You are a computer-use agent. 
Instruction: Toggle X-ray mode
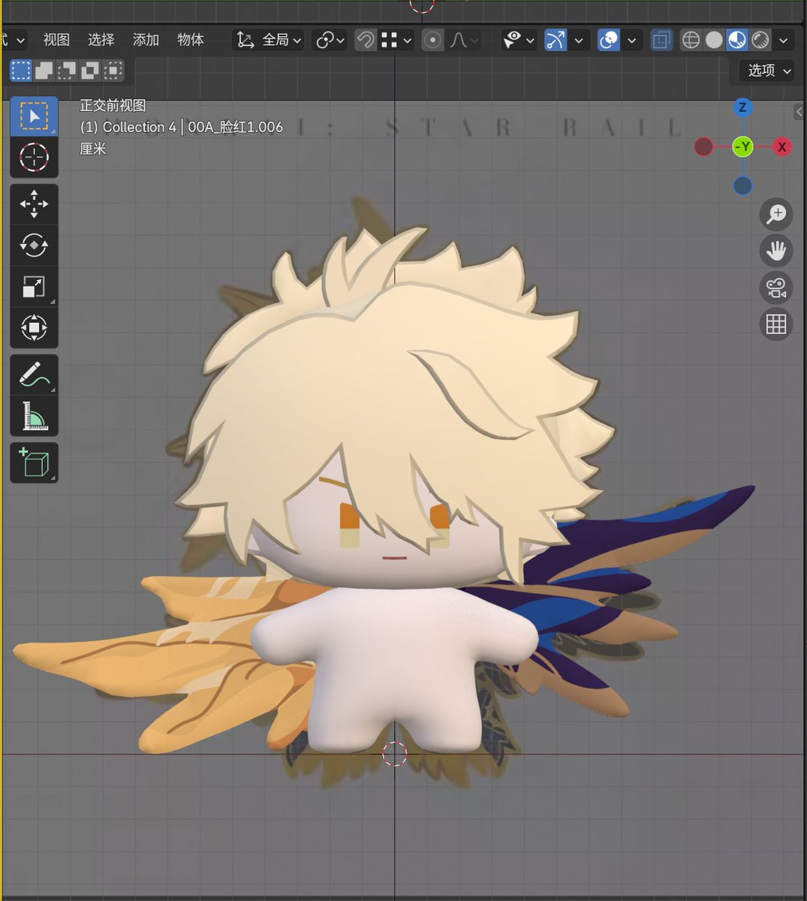(661, 40)
